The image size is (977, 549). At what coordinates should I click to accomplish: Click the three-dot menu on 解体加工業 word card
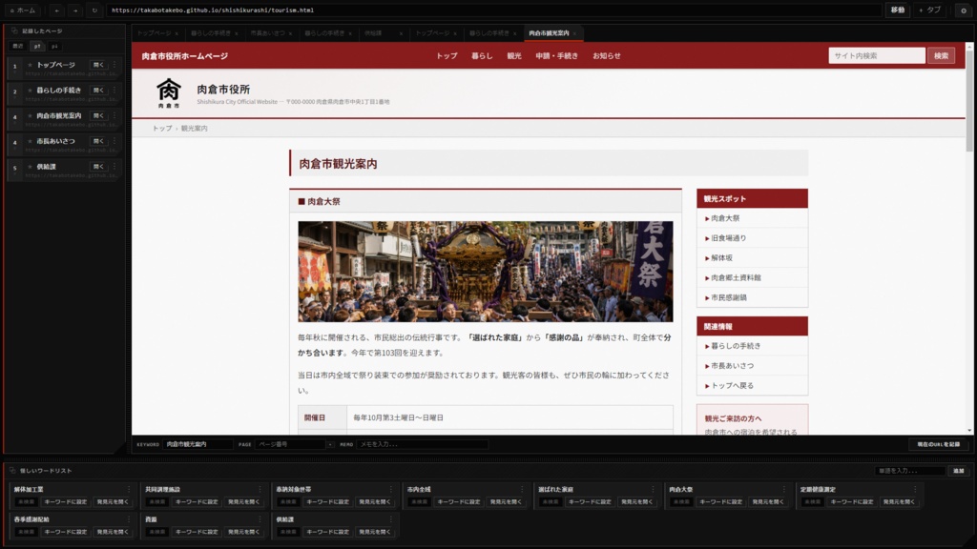[x=129, y=489]
